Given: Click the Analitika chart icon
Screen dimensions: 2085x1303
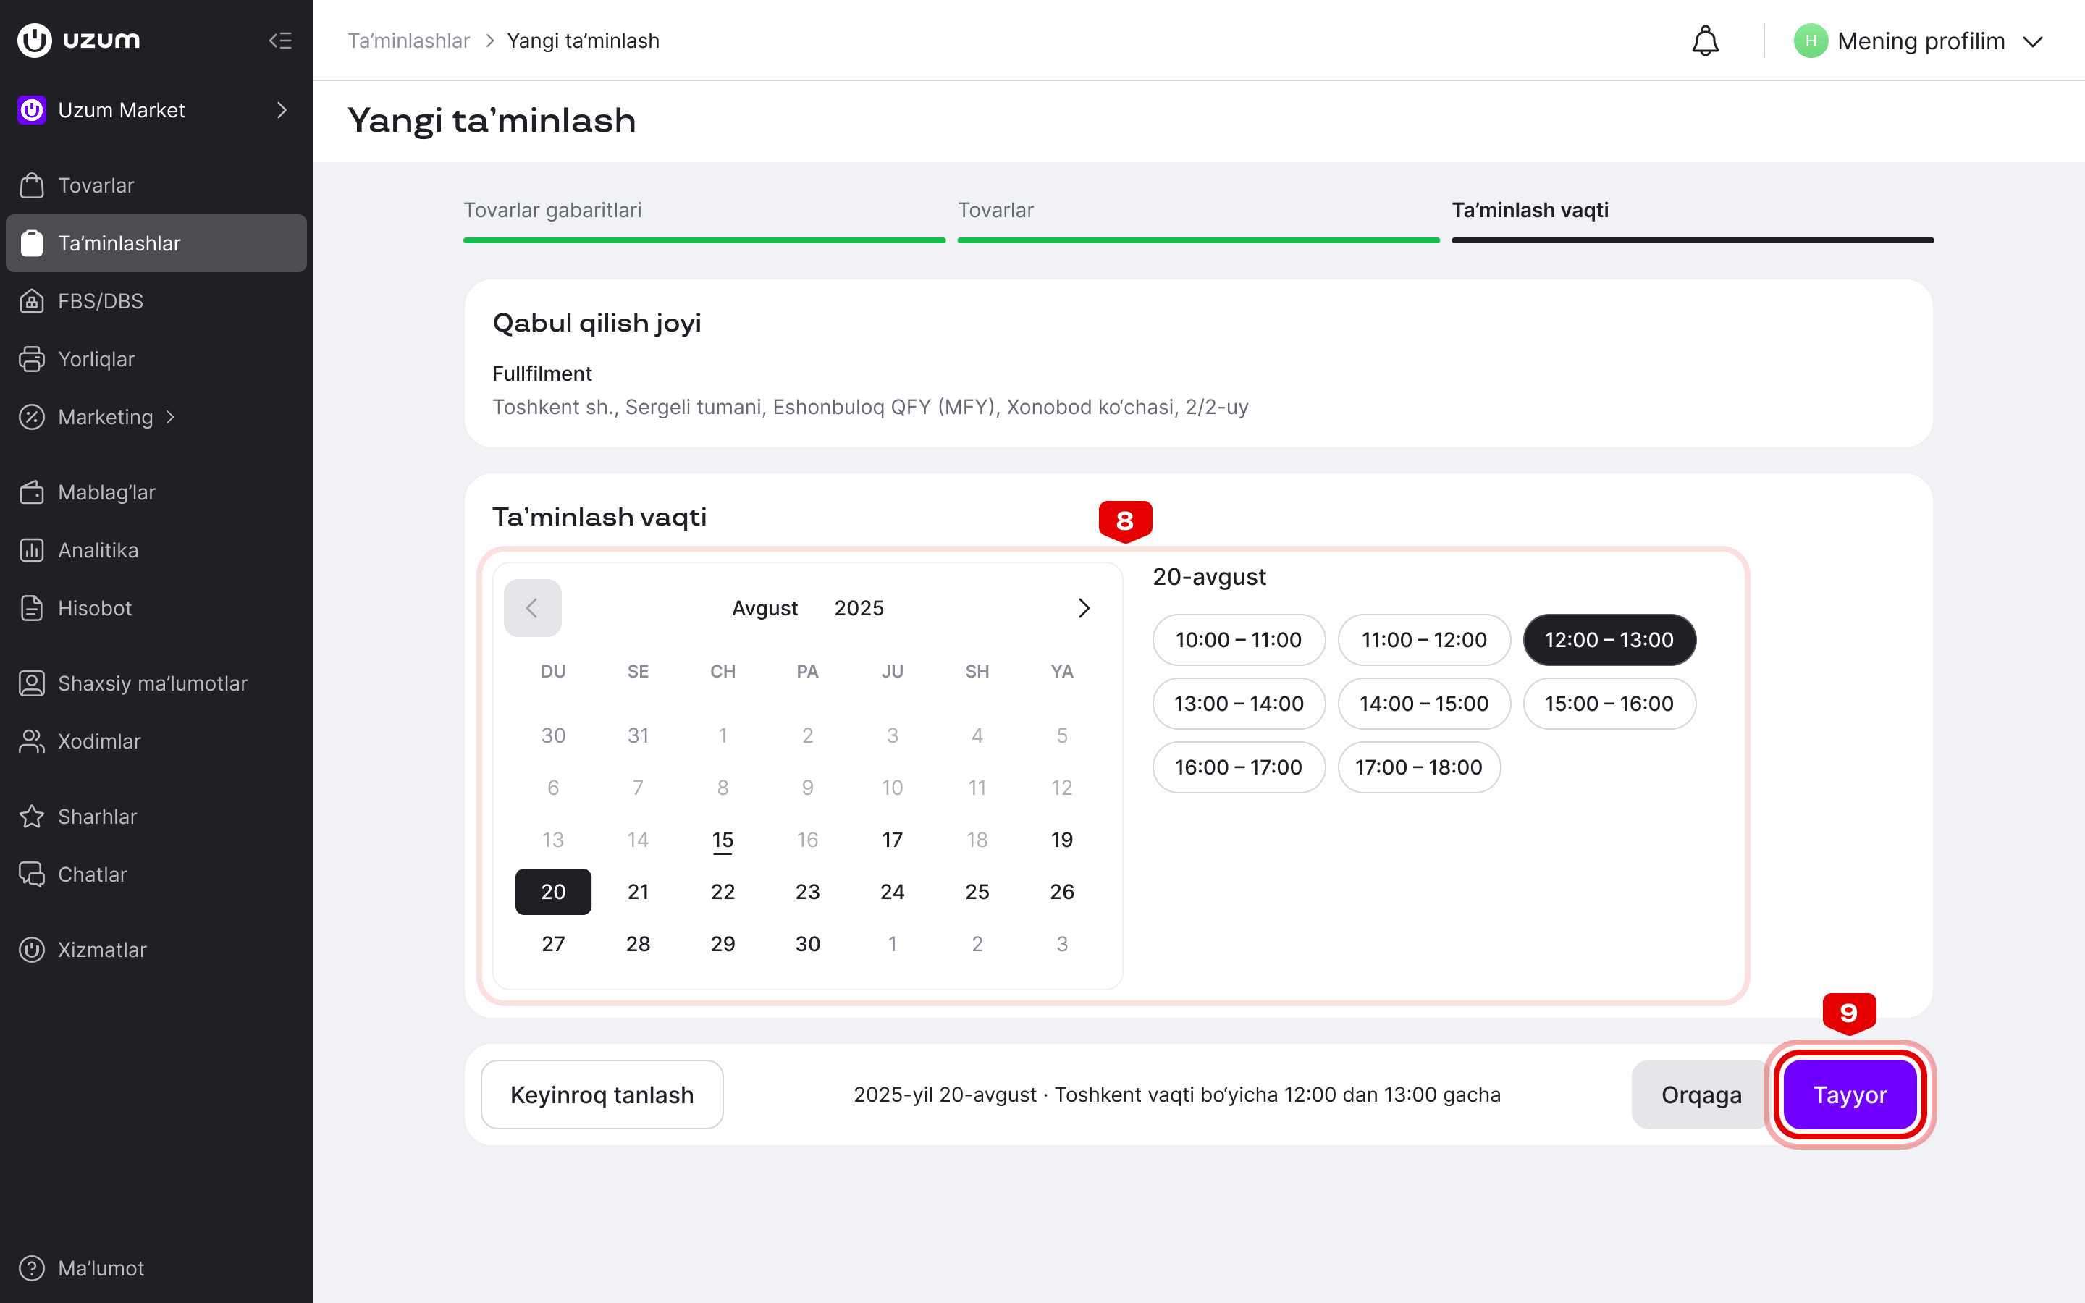Looking at the screenshot, I should pyautogui.click(x=32, y=550).
